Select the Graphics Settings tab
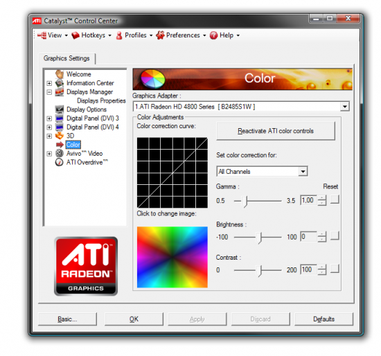 pyautogui.click(x=67, y=59)
